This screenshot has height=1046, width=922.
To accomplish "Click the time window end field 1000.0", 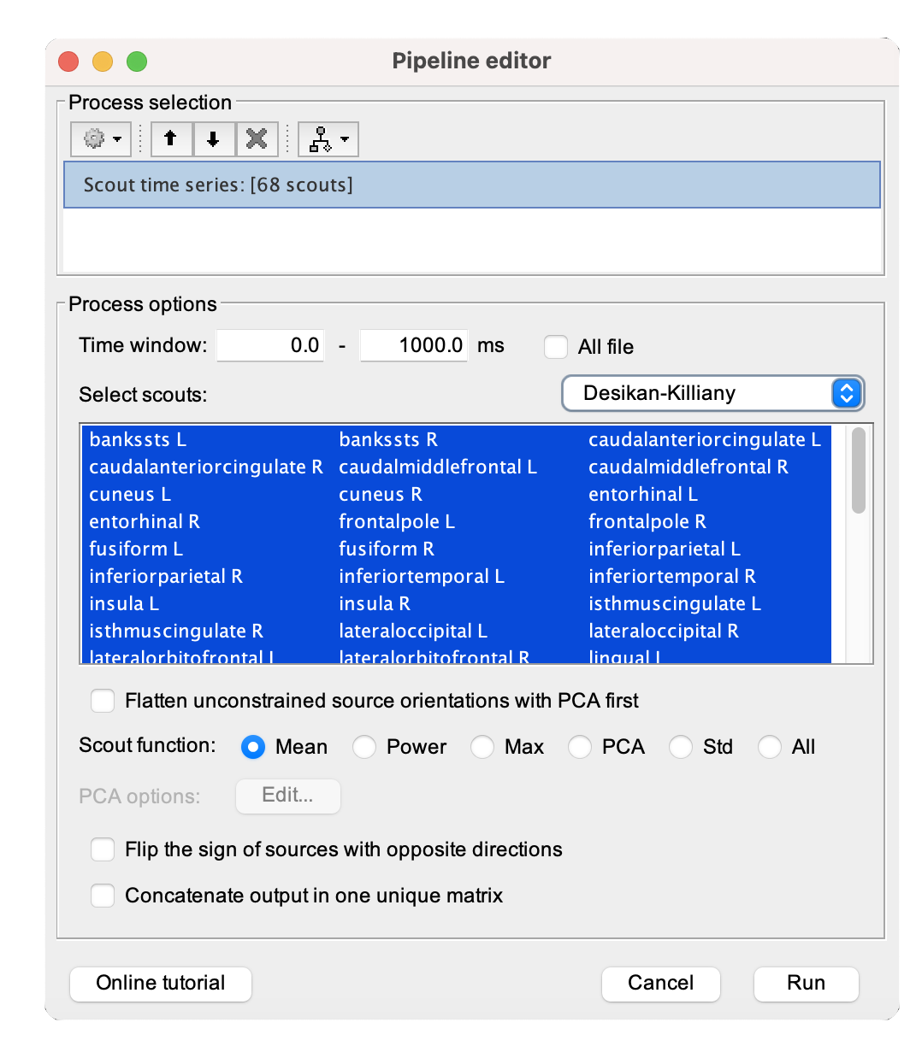I will click(414, 346).
